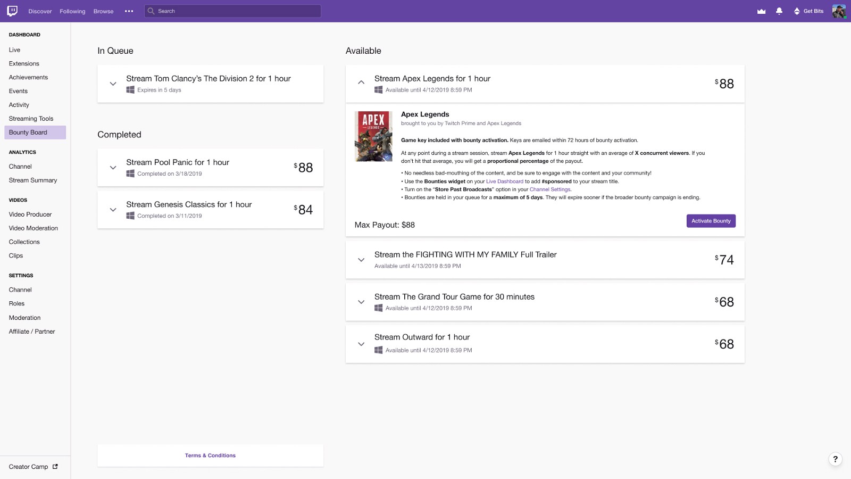Click the Activate Bounty button

[x=711, y=221]
